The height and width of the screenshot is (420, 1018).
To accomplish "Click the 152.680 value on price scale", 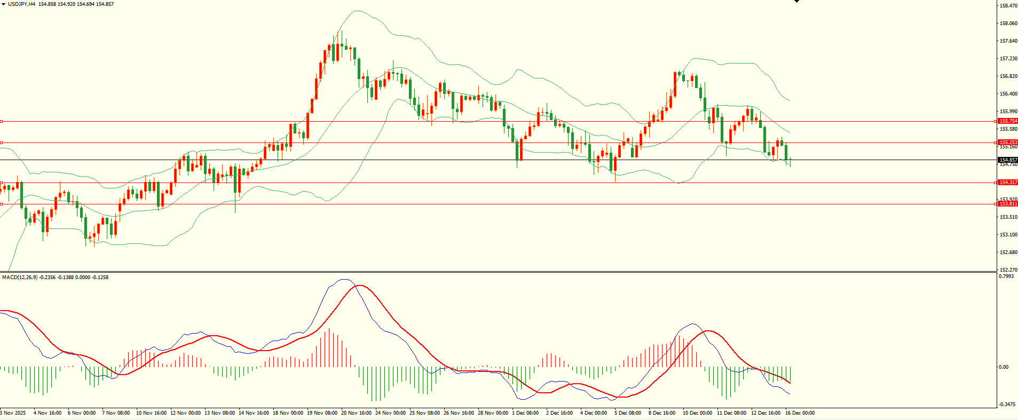I will pos(1008,252).
